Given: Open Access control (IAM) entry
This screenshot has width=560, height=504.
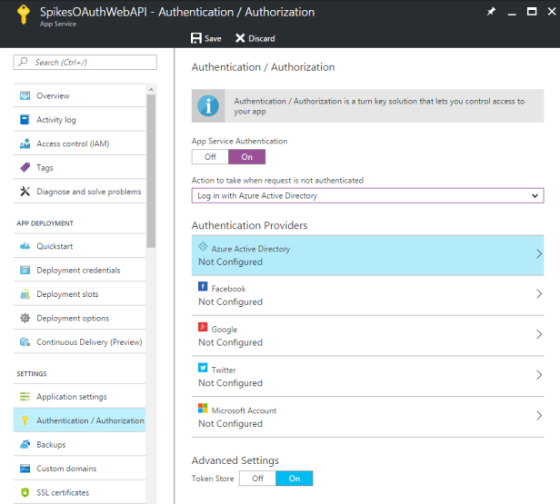Looking at the screenshot, I should (79, 143).
